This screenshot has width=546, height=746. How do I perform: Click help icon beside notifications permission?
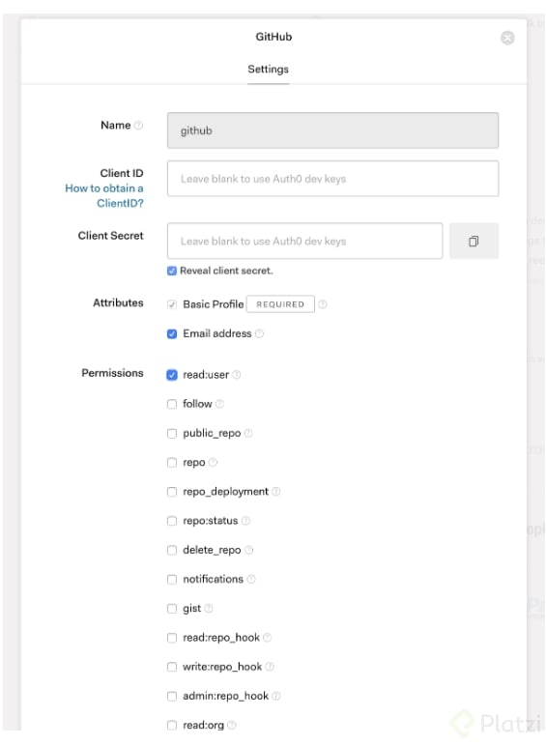[x=251, y=579]
